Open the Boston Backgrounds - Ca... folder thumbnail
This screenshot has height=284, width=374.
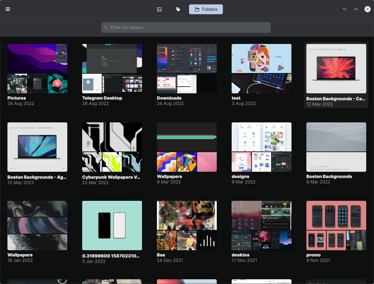(x=336, y=68)
